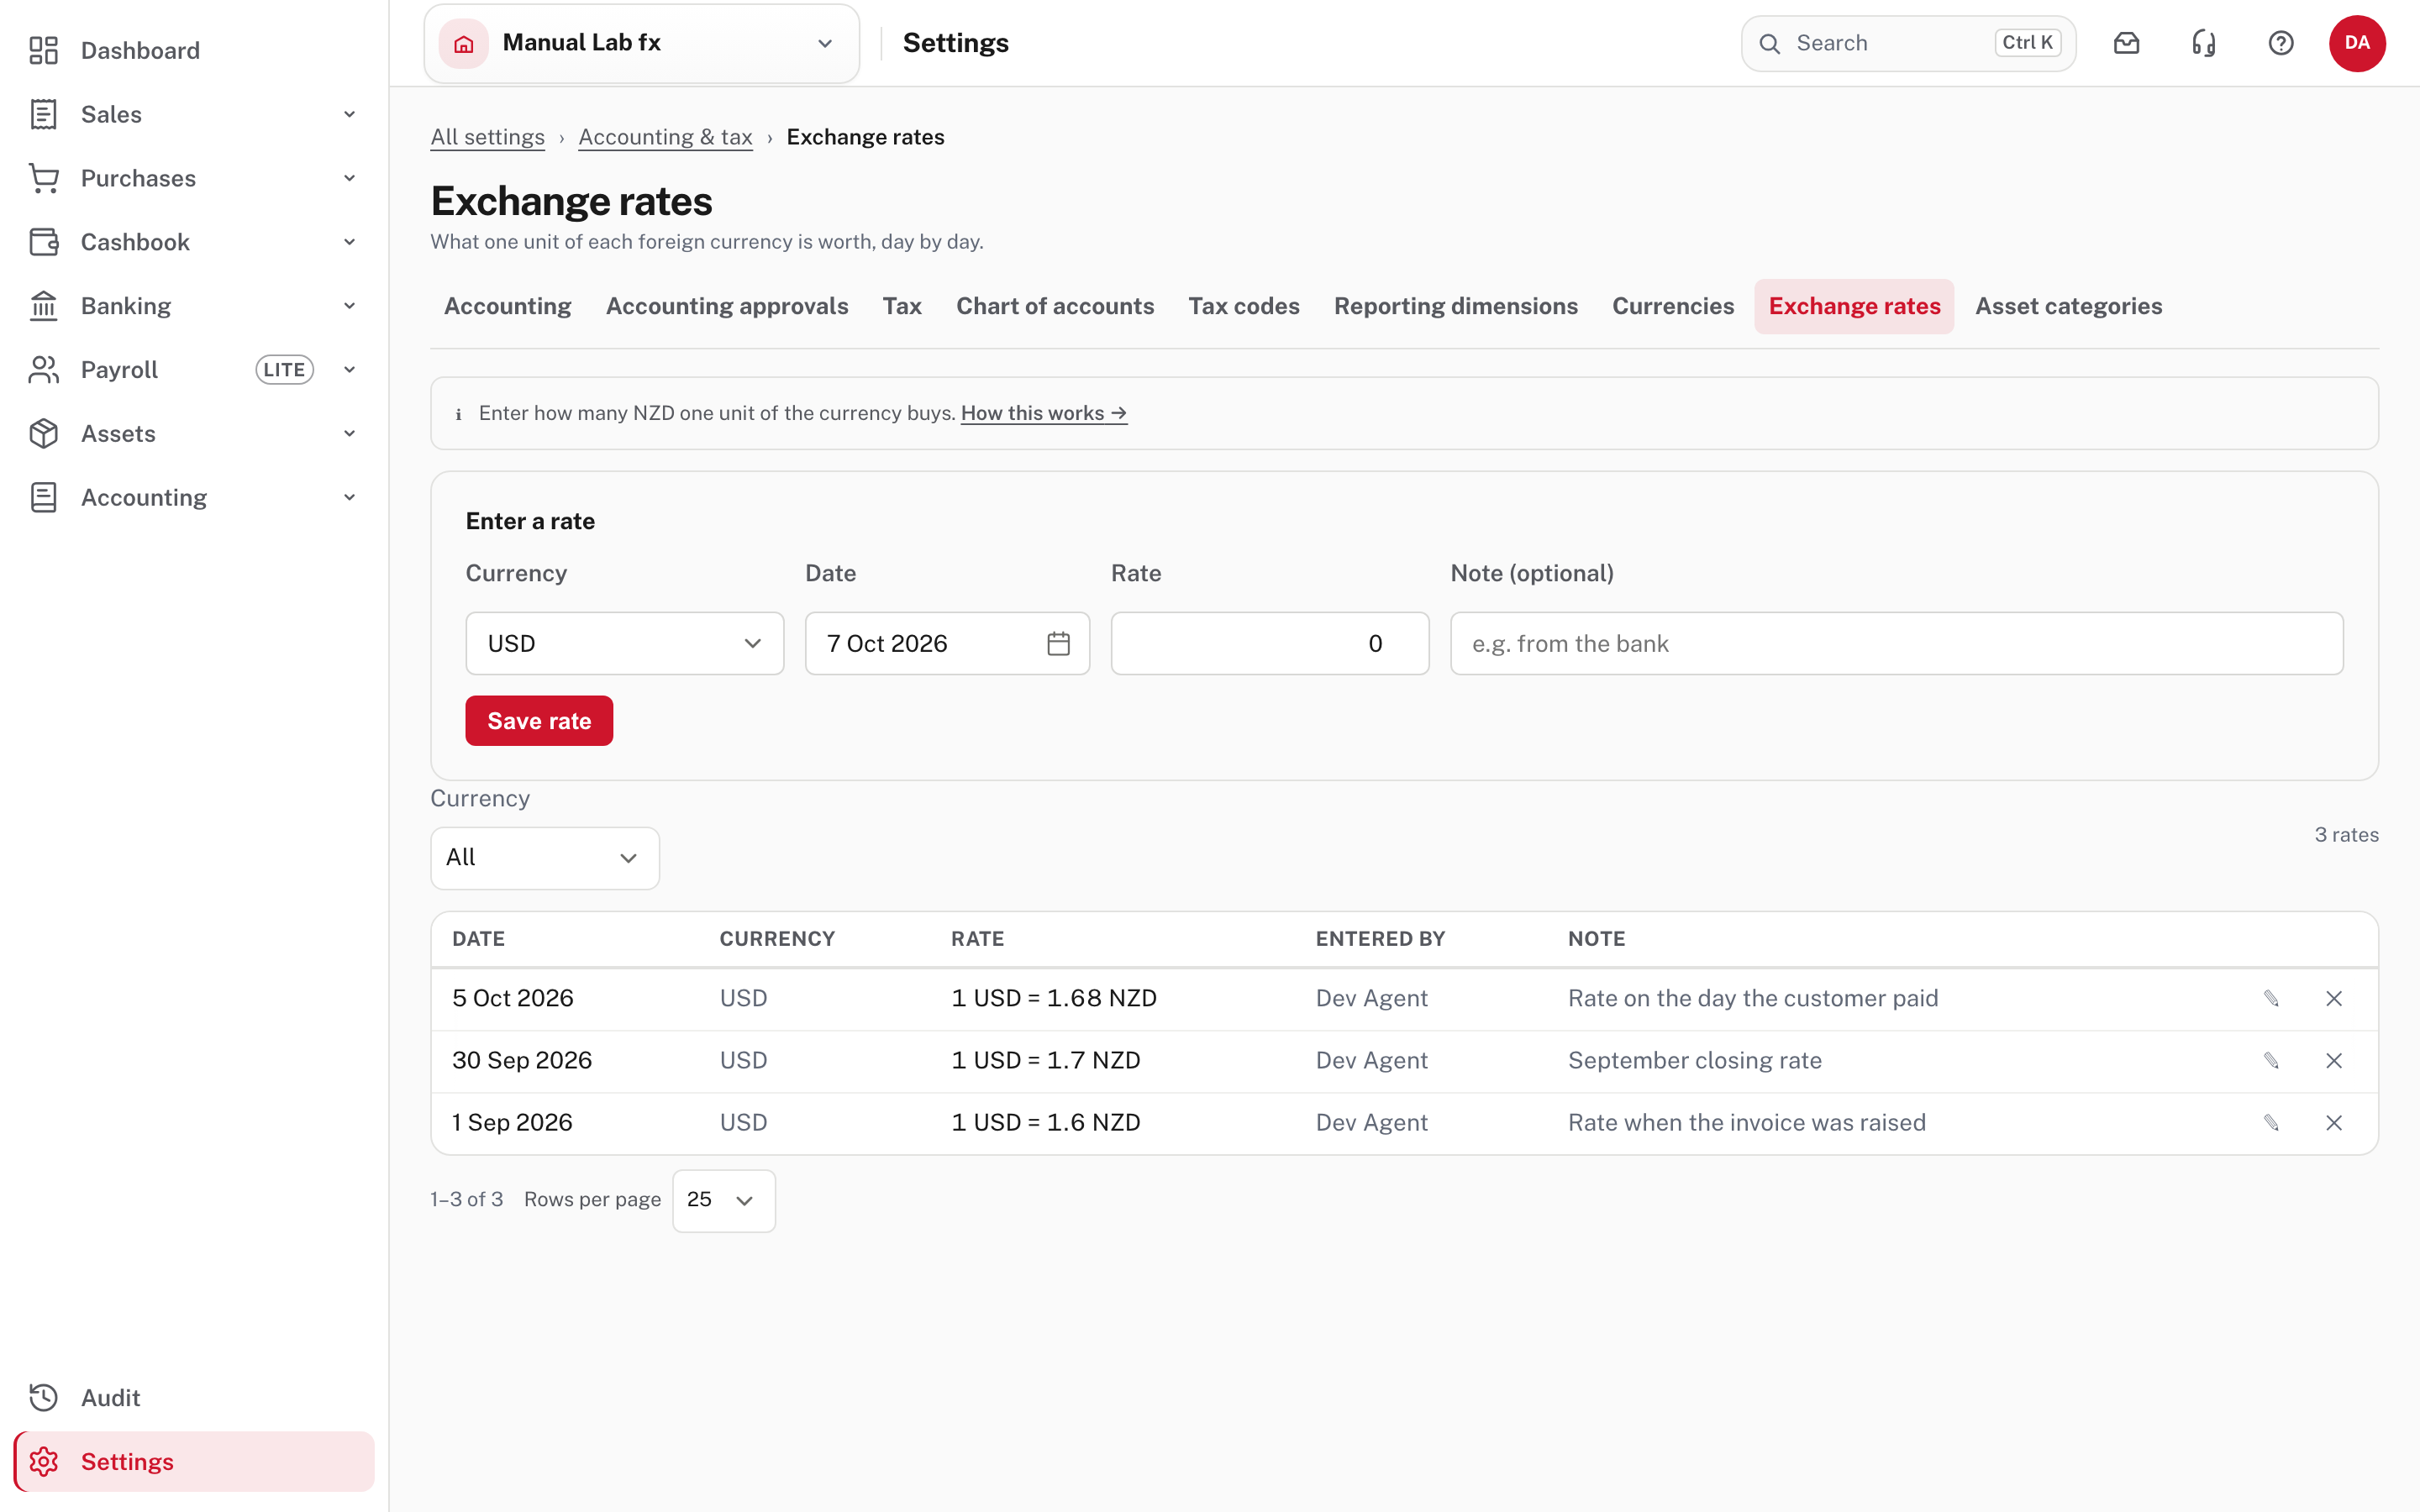Viewport: 2420px width, 1512px height.
Task: Switch to the Tax codes tab
Action: 1243,306
